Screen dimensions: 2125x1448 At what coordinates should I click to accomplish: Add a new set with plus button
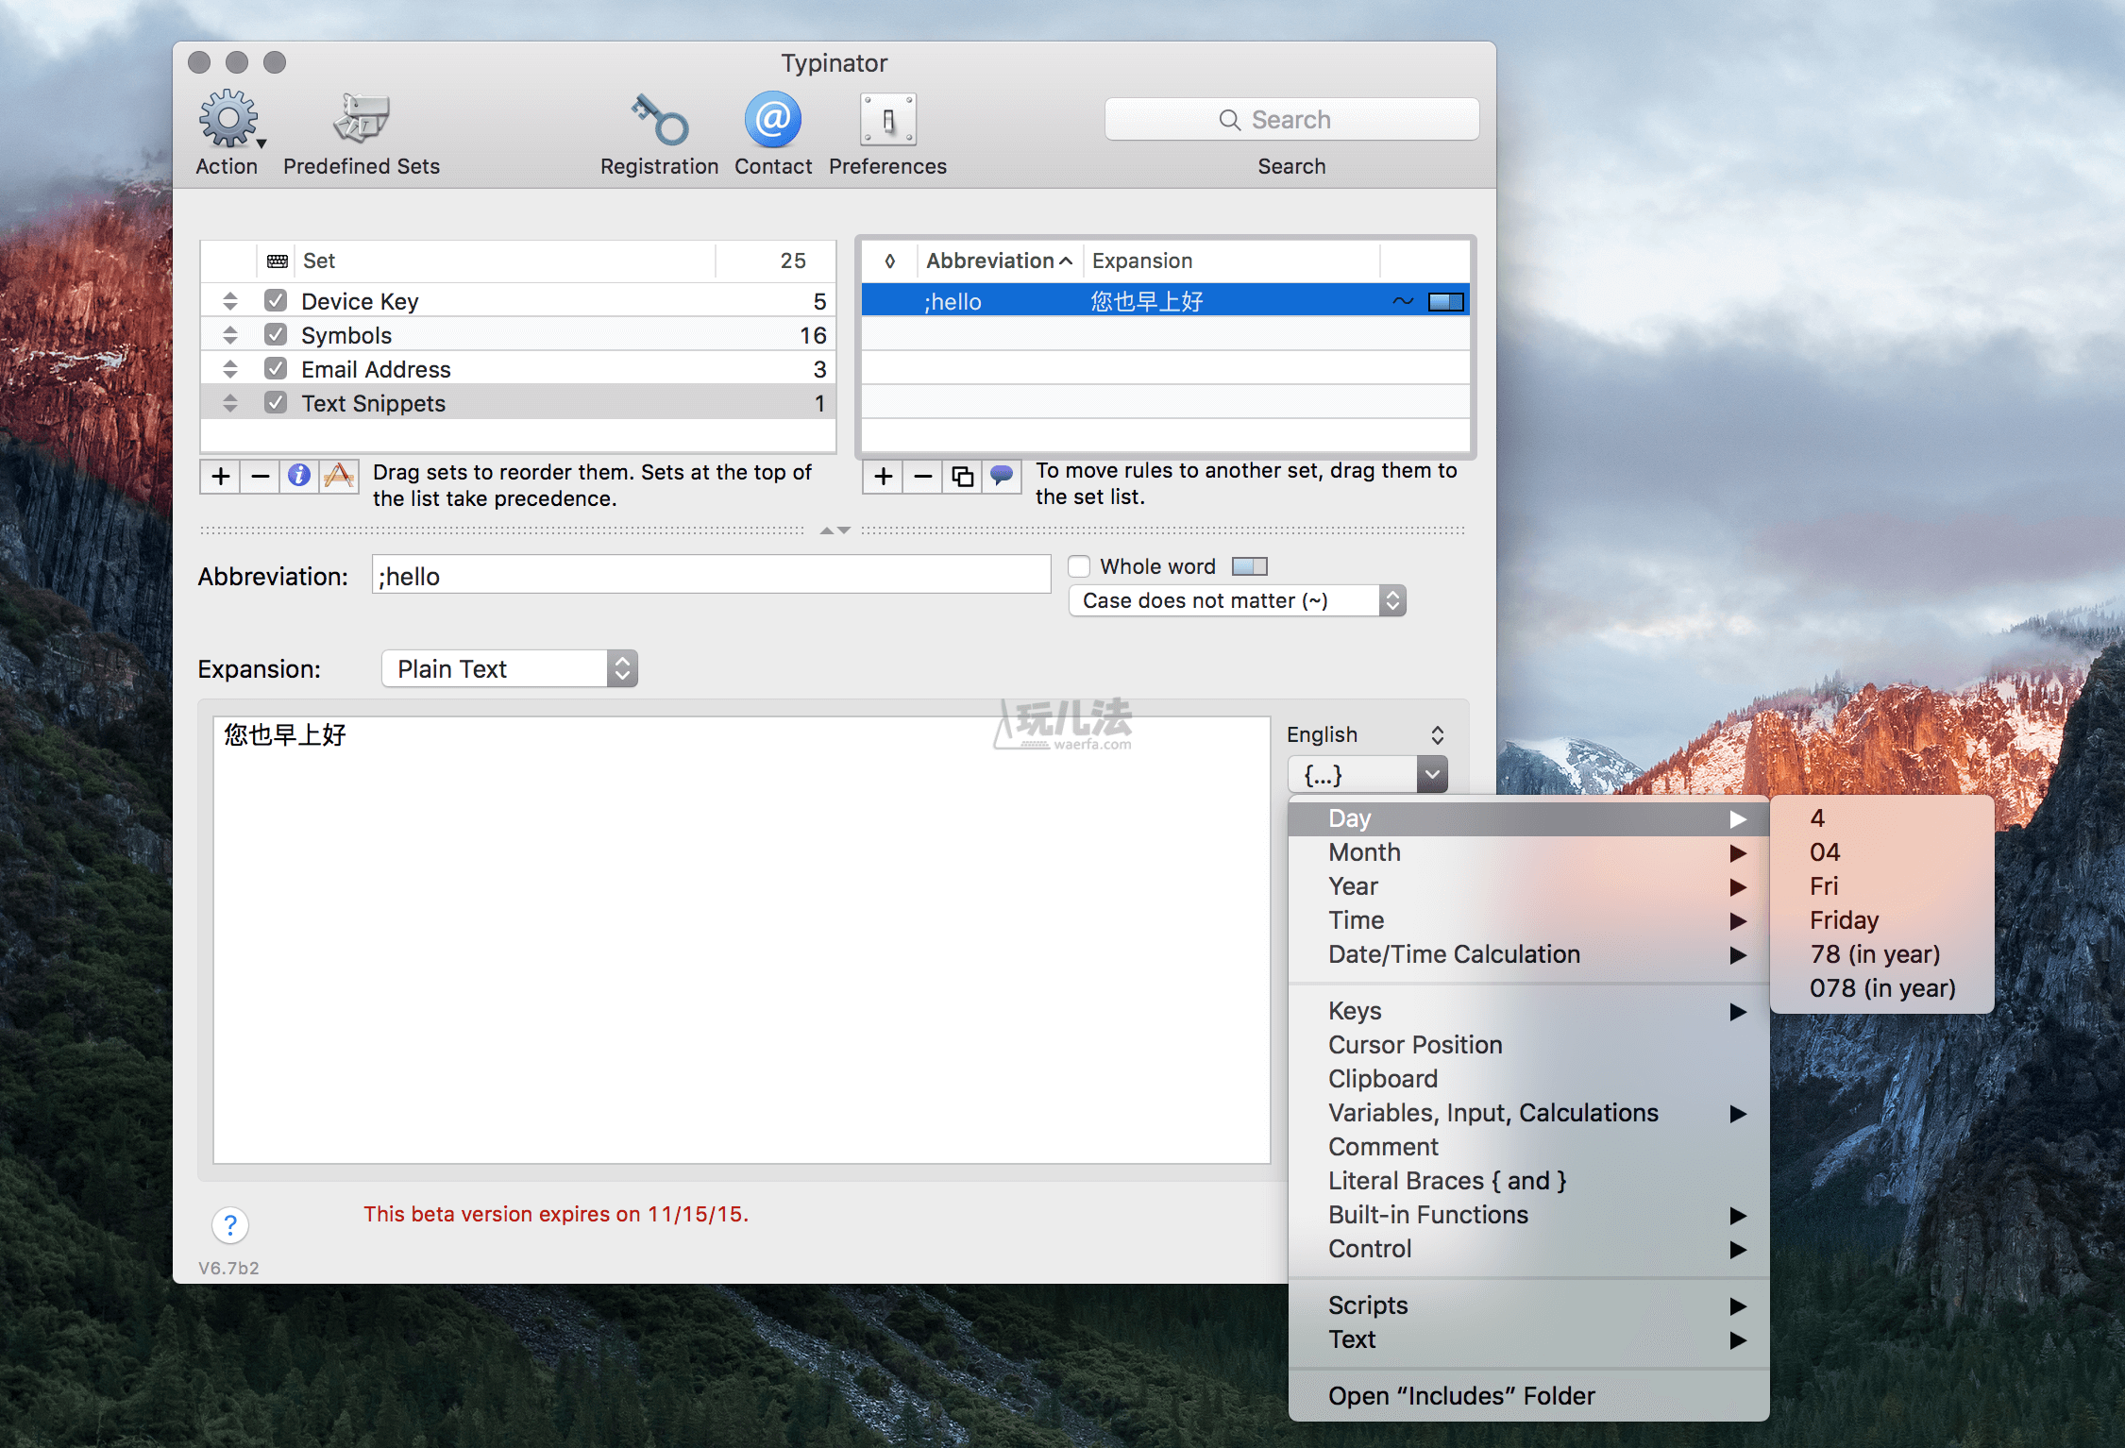[221, 476]
